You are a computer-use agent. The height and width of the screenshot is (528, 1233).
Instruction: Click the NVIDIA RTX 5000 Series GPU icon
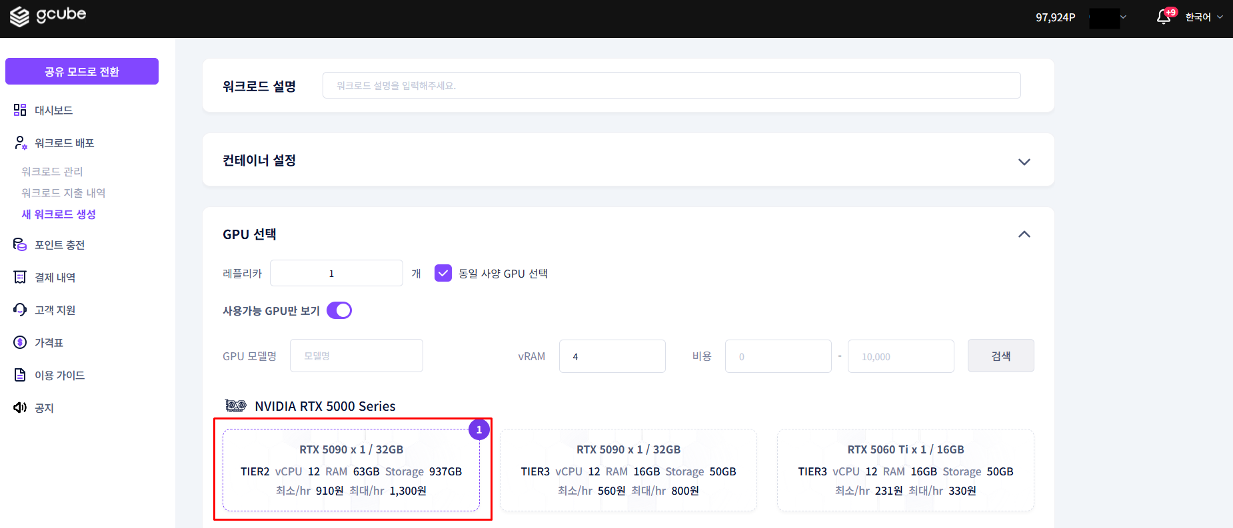point(236,405)
